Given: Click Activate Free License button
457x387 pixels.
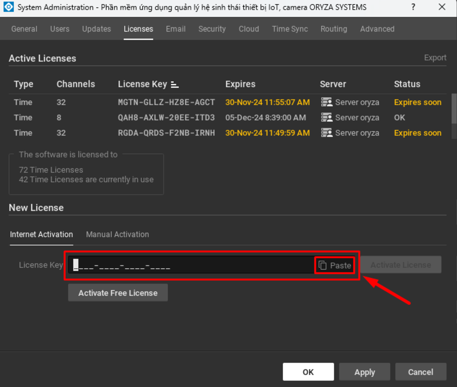Looking at the screenshot, I should click(x=118, y=293).
